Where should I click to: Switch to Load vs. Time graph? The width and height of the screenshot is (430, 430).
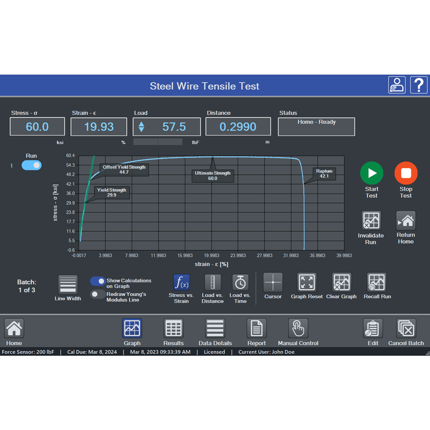pos(240,282)
